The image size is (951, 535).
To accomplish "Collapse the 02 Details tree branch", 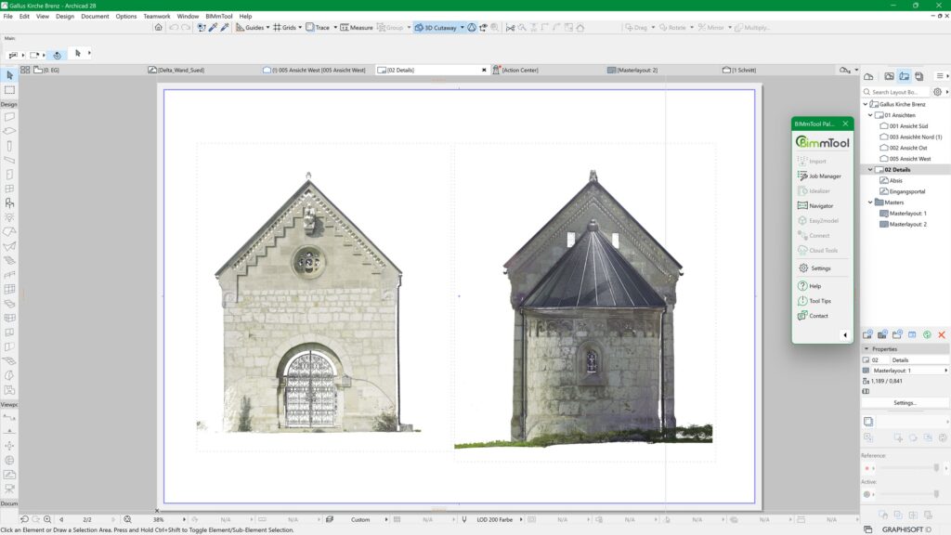I will pyautogui.click(x=870, y=170).
